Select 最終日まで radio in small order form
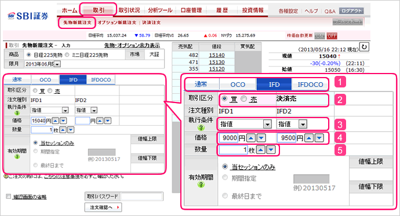The width and height of the screenshot is (400, 216). click(x=35, y=165)
